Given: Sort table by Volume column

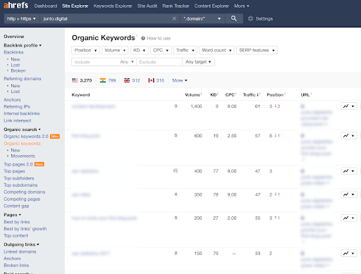Looking at the screenshot, I should coord(192,95).
